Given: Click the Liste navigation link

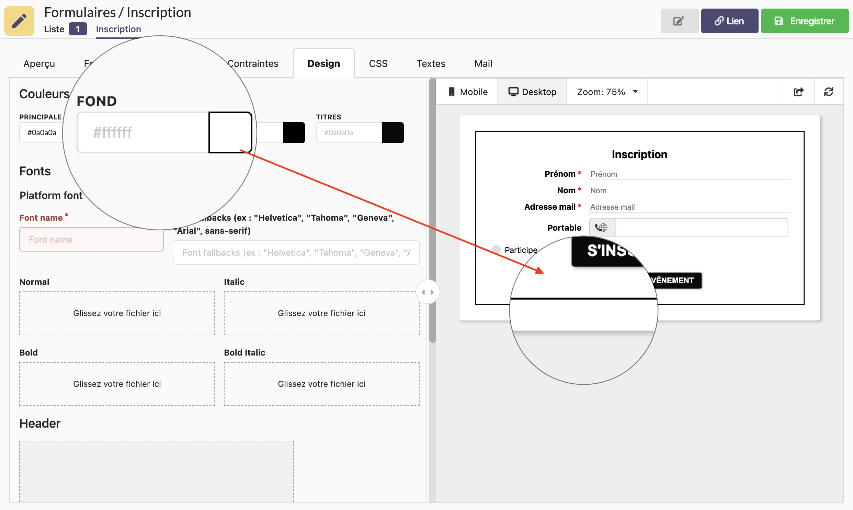Looking at the screenshot, I should [54, 29].
